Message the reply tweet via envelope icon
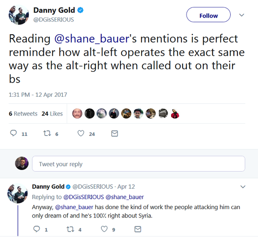258x238 pixels. pos(138,229)
